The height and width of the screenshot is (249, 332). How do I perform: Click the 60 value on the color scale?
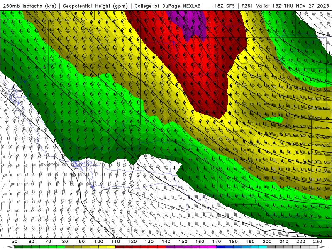pyautogui.click(x=32, y=242)
